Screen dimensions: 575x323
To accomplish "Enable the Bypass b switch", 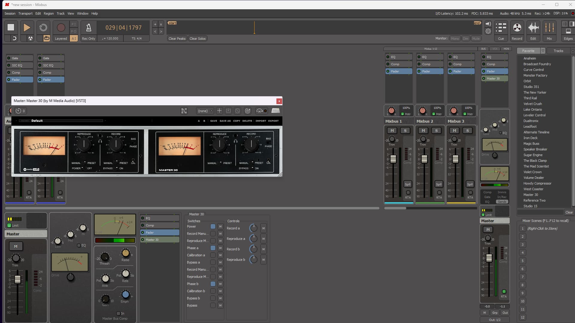I will [x=213, y=298].
